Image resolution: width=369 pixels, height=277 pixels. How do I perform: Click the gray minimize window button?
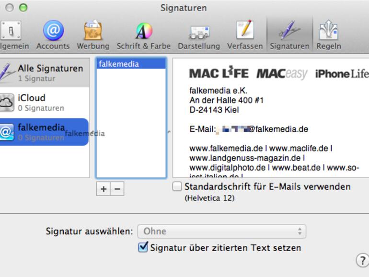pyautogui.click(x=10, y=8)
